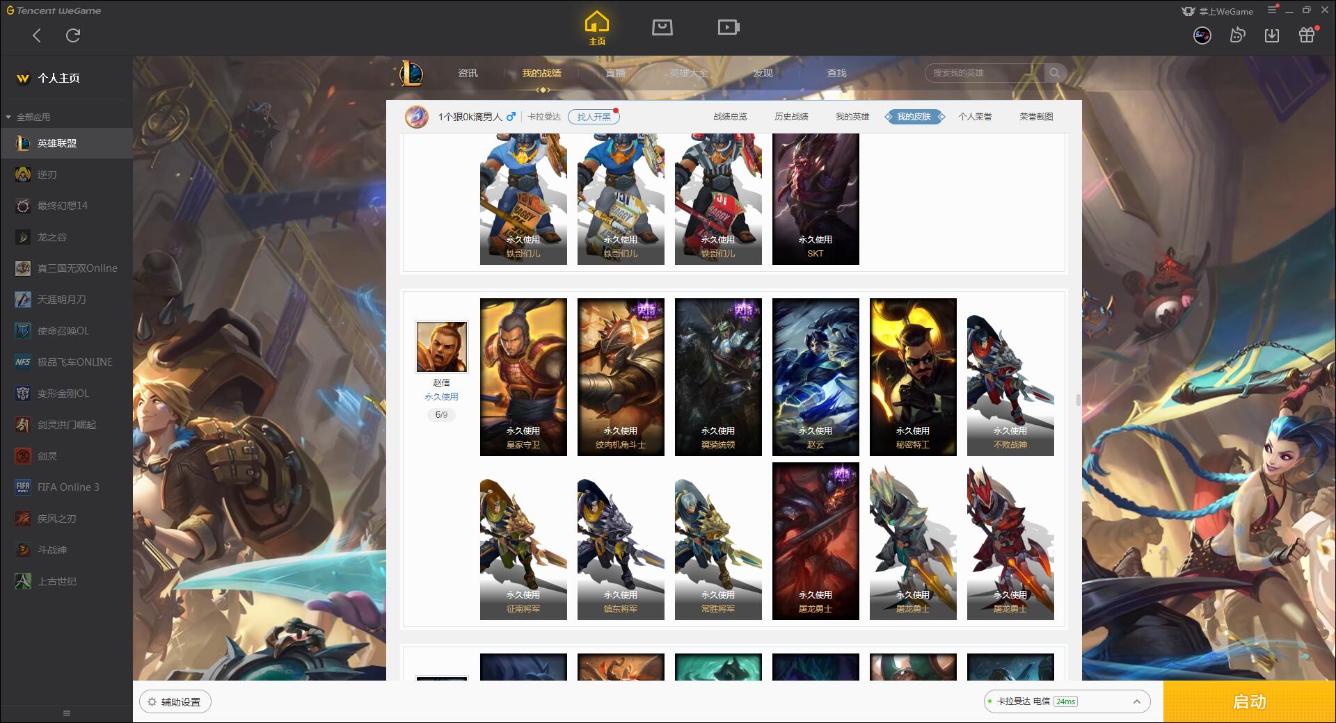The width and height of the screenshot is (1336, 723).
Task: Switch to the 直播 tab
Action: [615, 73]
